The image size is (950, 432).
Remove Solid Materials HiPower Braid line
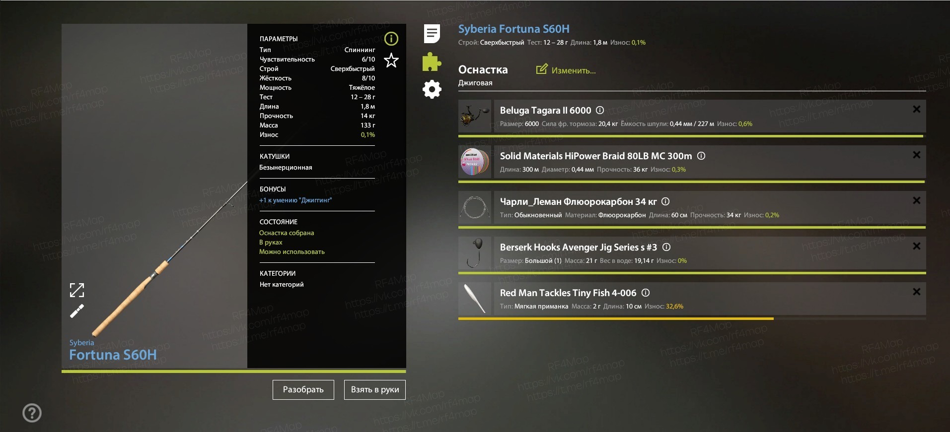[x=917, y=155]
